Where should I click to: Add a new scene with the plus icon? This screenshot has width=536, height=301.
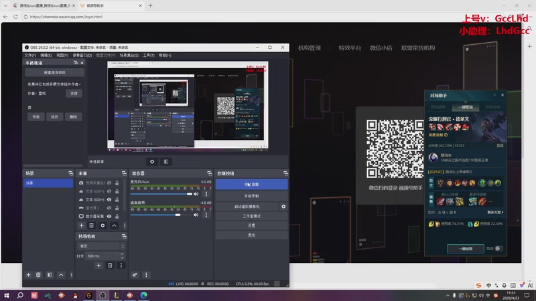28,275
